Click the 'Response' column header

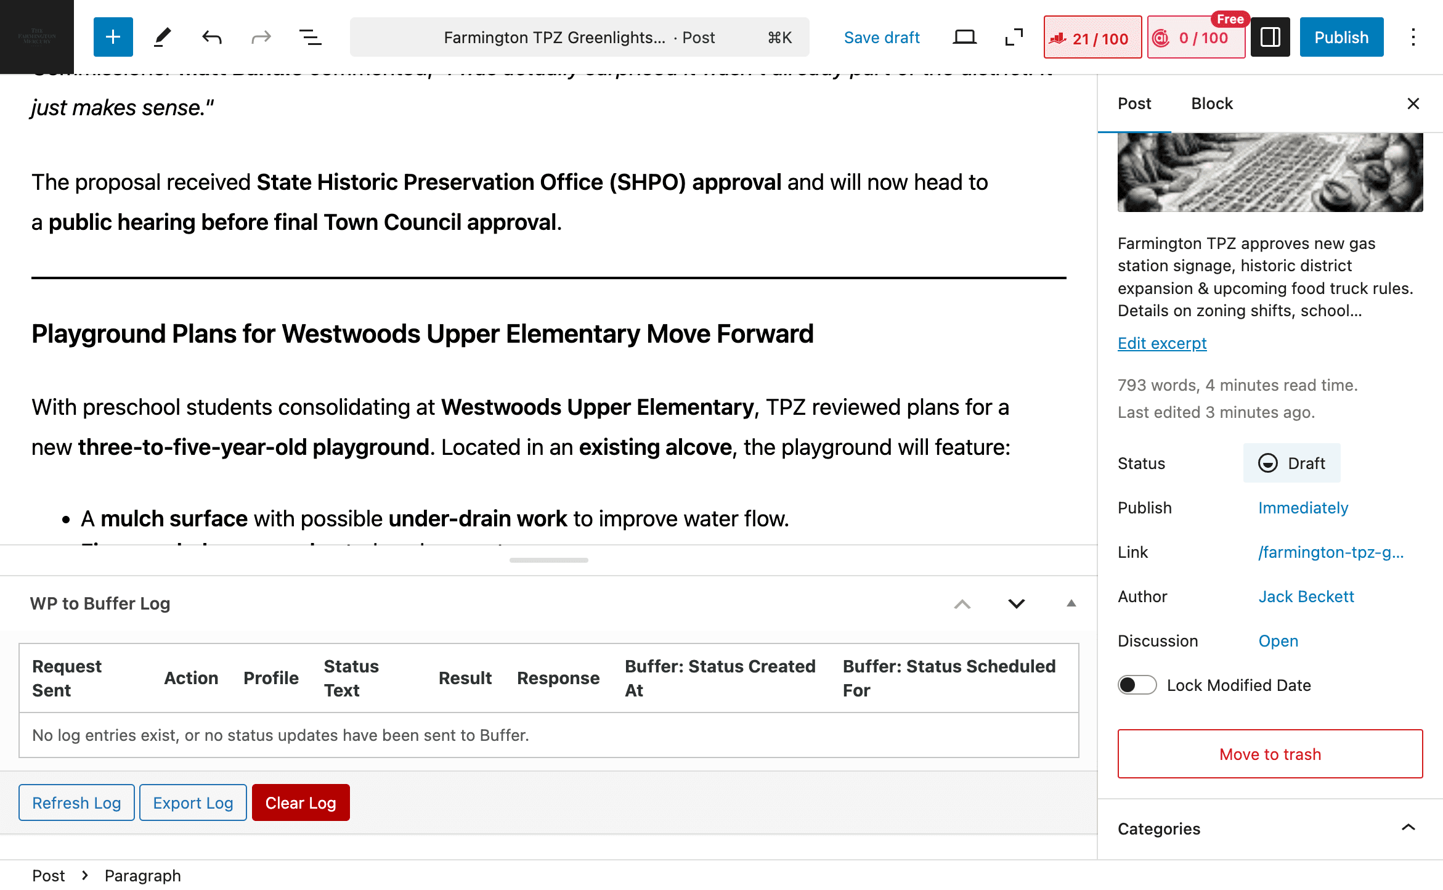pos(558,678)
